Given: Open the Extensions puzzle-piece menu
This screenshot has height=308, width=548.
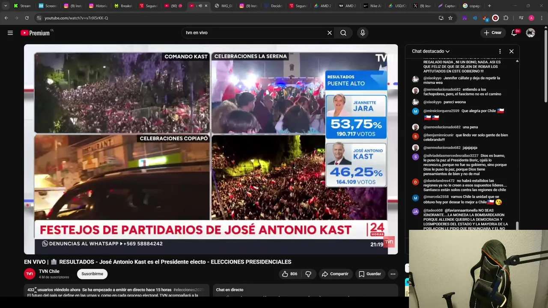Looking at the screenshot, I should [x=506, y=18].
